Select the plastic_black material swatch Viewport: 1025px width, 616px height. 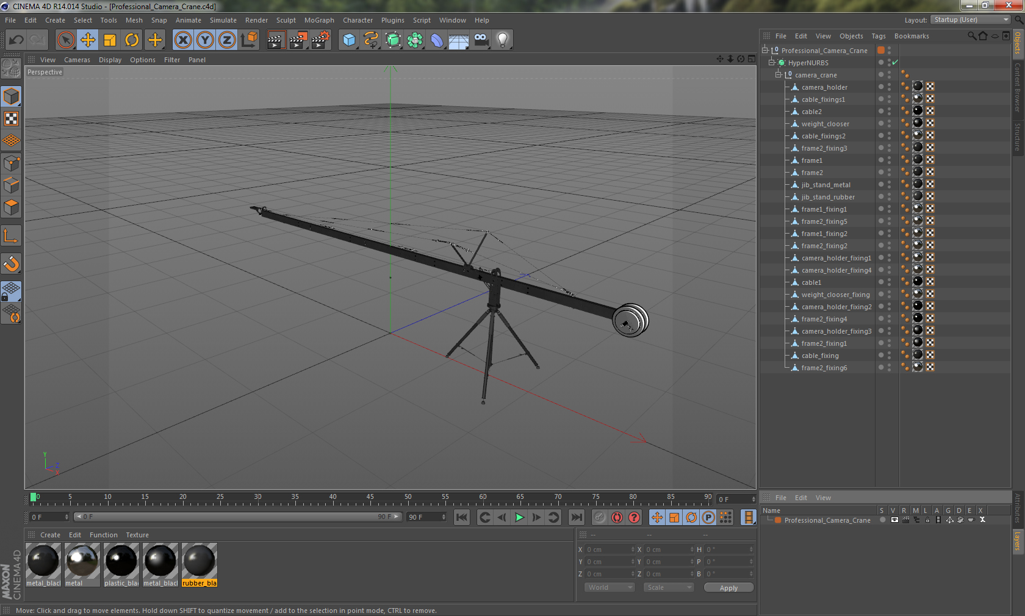pos(121,565)
